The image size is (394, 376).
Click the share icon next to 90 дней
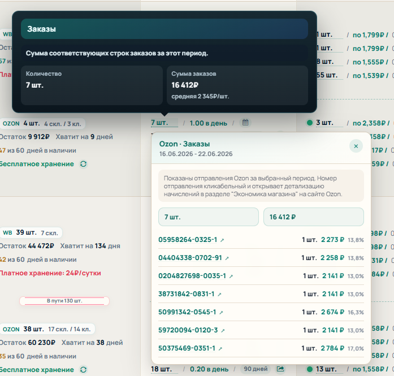pos(280,369)
